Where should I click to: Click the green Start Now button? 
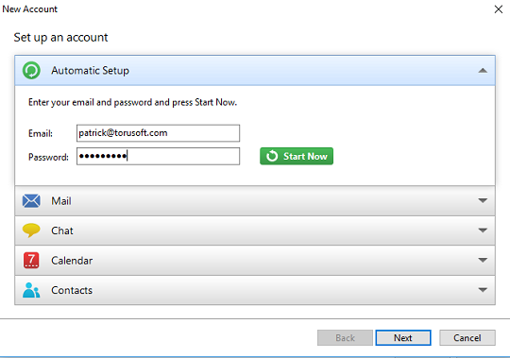297,156
